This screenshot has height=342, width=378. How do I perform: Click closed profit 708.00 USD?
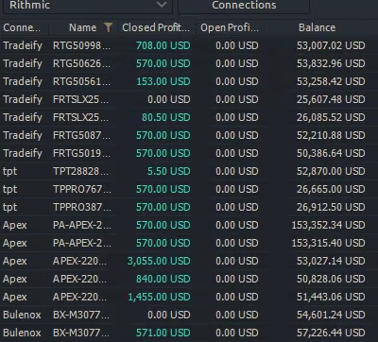pos(163,45)
